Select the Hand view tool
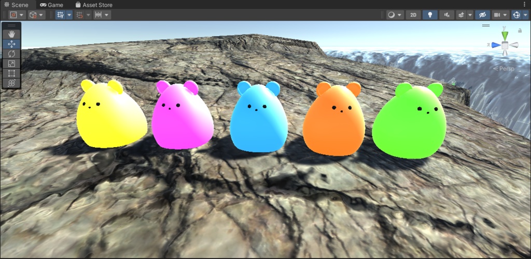 (11, 34)
